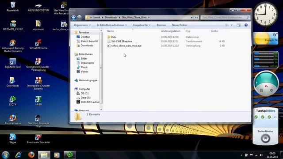Select Stronghold Crusader Extreme icon

pyautogui.click(x=38, y=83)
